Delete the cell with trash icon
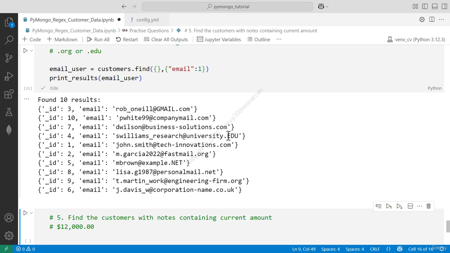This screenshot has width=450, height=253. (x=429, y=206)
